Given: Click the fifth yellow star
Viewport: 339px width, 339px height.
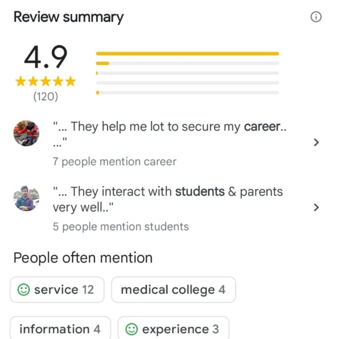Looking at the screenshot, I should click(70, 81).
